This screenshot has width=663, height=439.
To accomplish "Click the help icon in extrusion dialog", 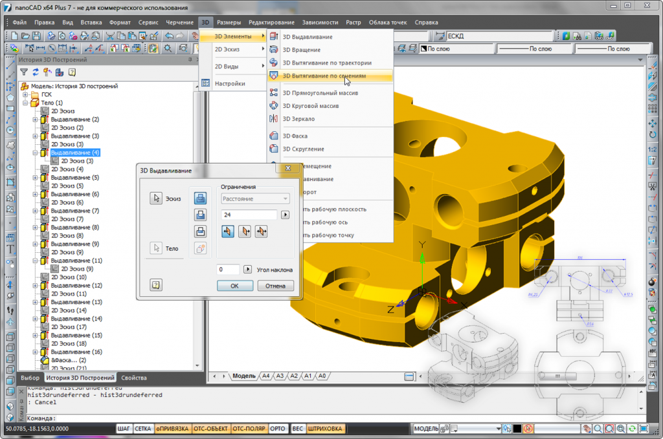I will click(x=155, y=285).
